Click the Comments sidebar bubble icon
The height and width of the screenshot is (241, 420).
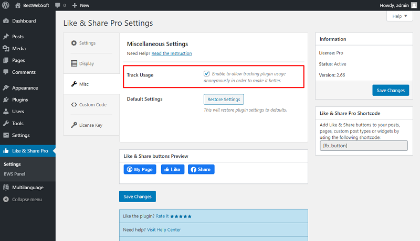6,72
